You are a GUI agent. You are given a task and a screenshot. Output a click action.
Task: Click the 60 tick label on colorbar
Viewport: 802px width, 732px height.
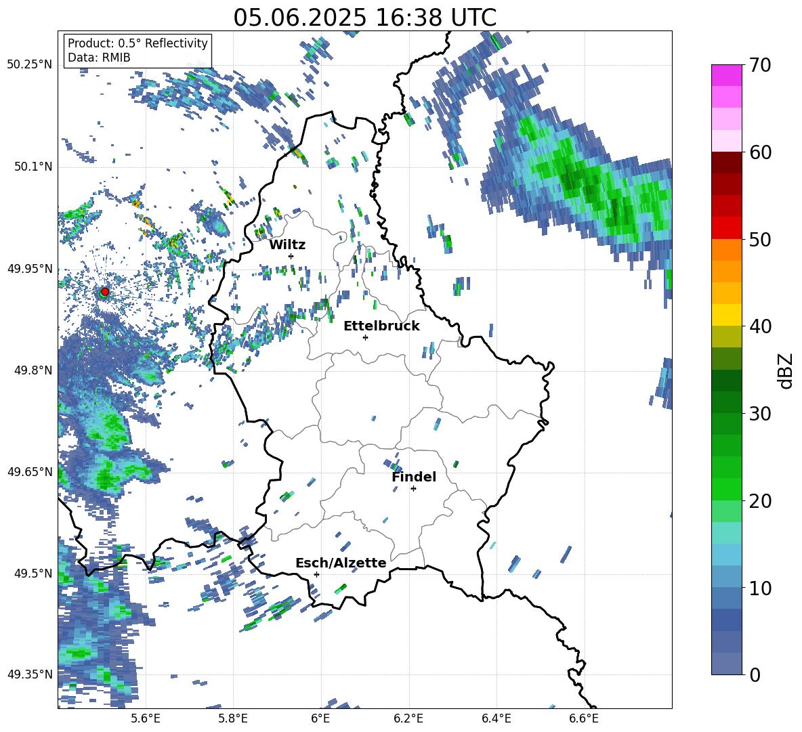[759, 152]
